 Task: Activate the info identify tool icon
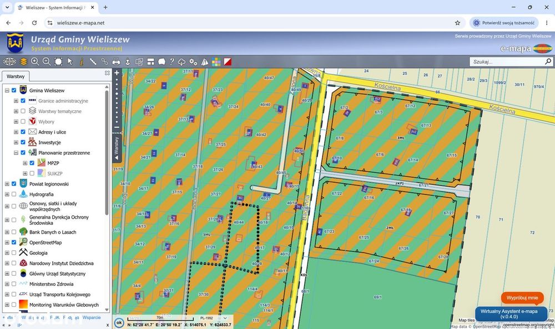click(x=82, y=62)
